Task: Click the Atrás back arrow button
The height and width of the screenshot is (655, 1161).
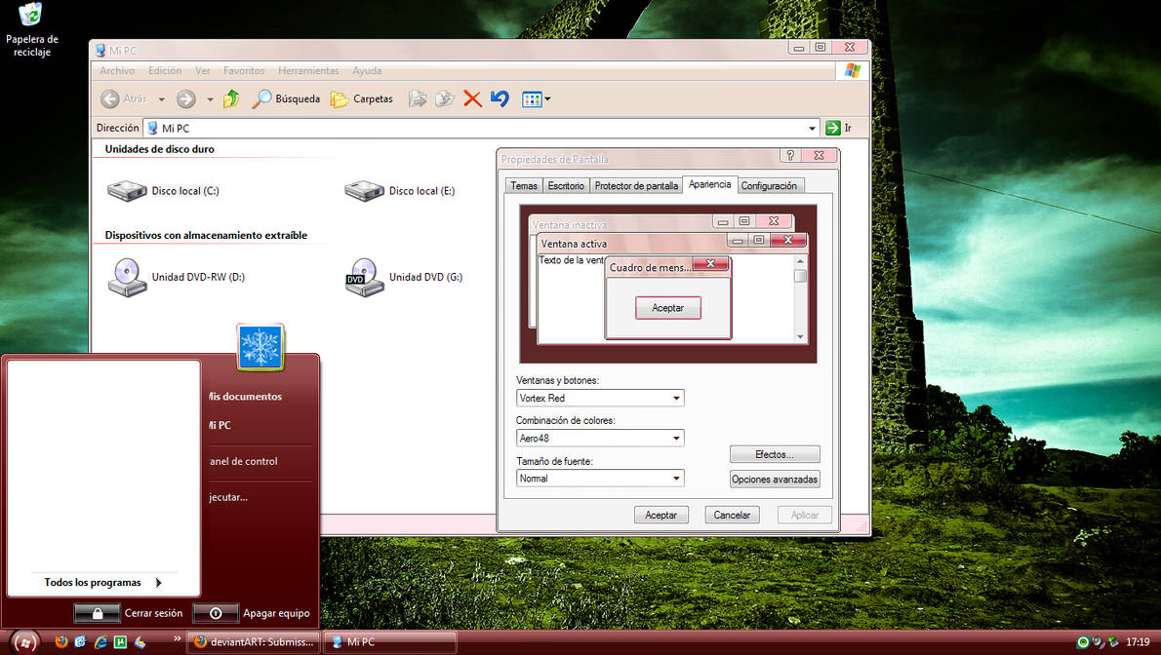Action: (x=124, y=98)
